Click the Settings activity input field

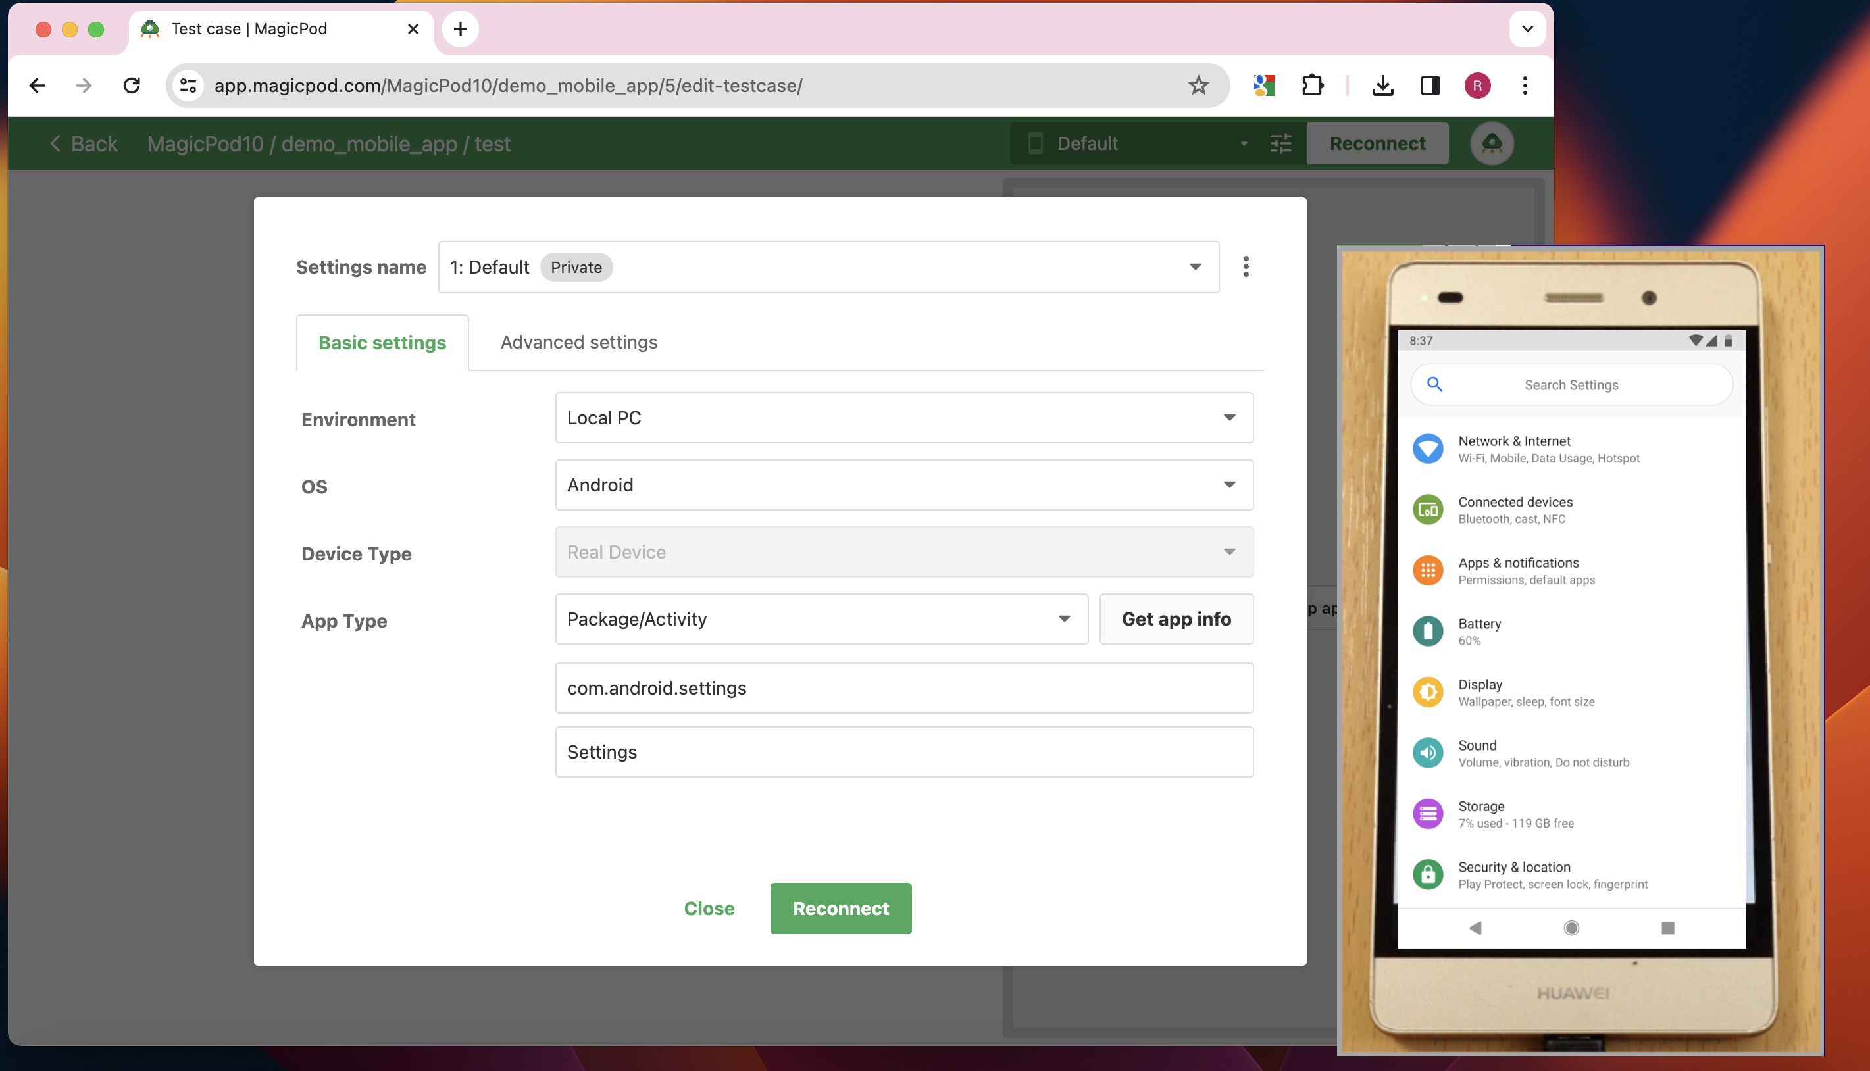[904, 752]
